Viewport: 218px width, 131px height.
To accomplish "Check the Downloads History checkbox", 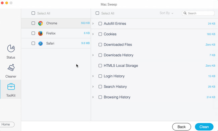I will 100,55.
